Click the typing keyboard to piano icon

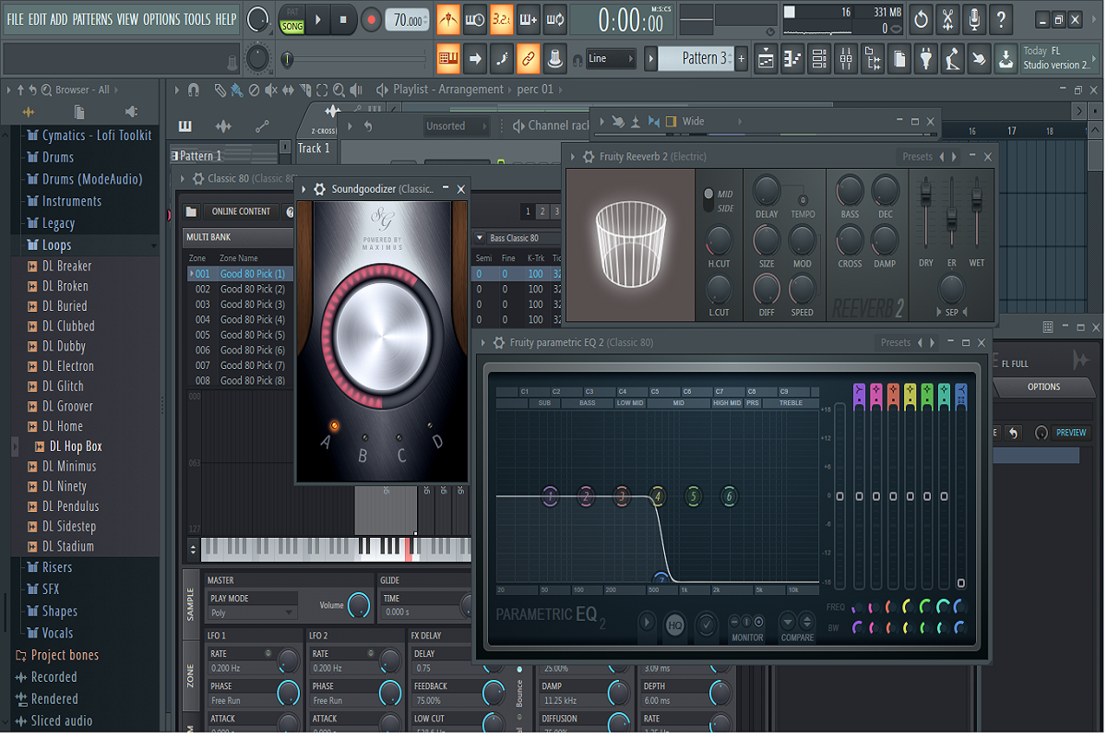coord(448,59)
